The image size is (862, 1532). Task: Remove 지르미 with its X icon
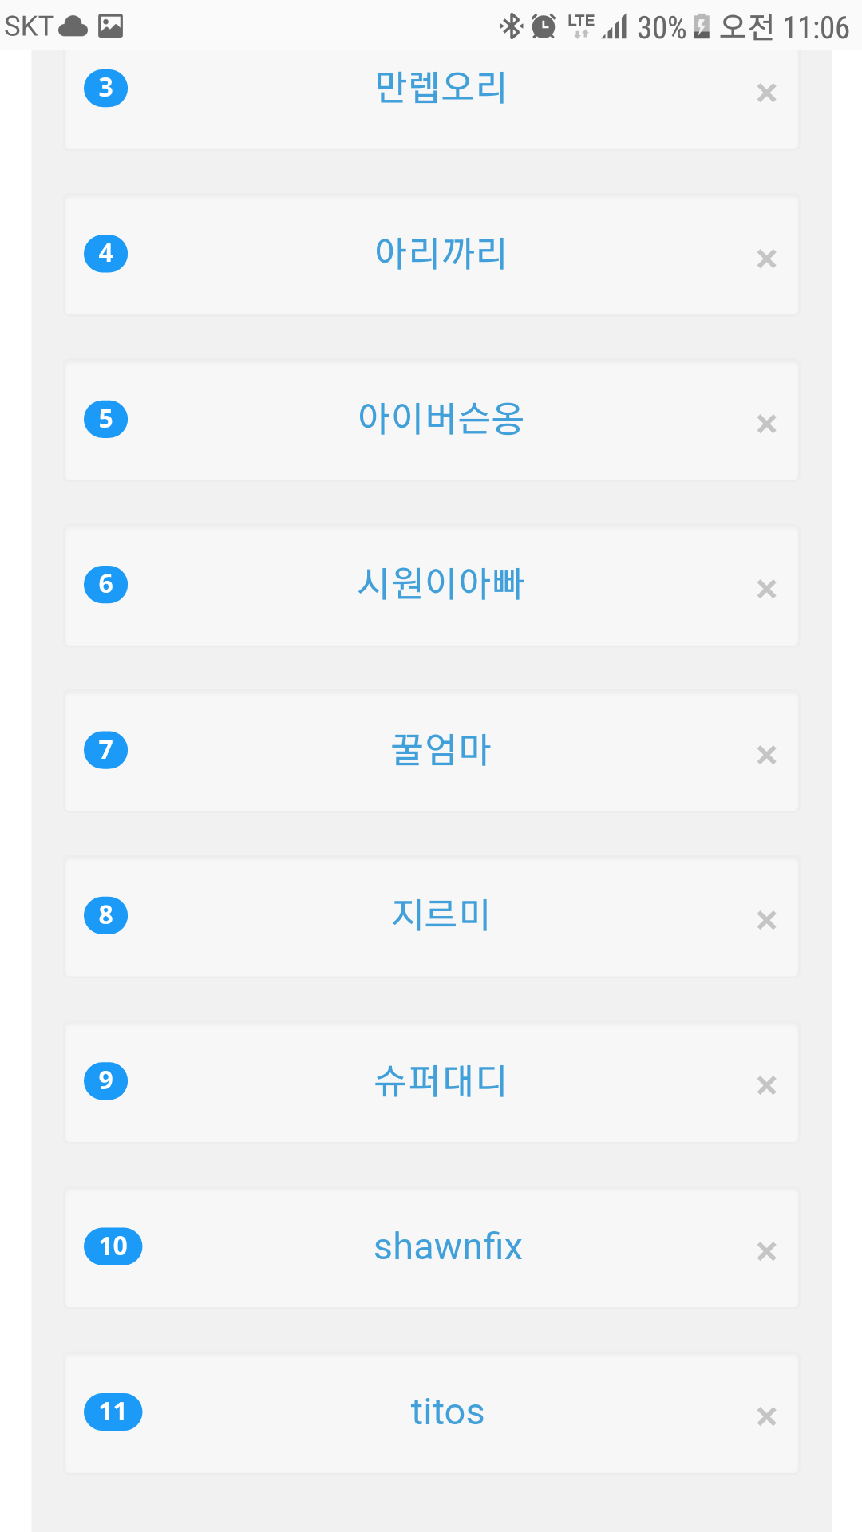pos(766,920)
